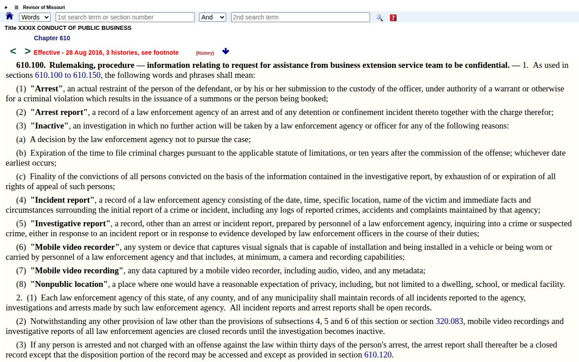Open the (history) link
Image resolution: width=579 pixels, height=362 pixels.
click(205, 53)
